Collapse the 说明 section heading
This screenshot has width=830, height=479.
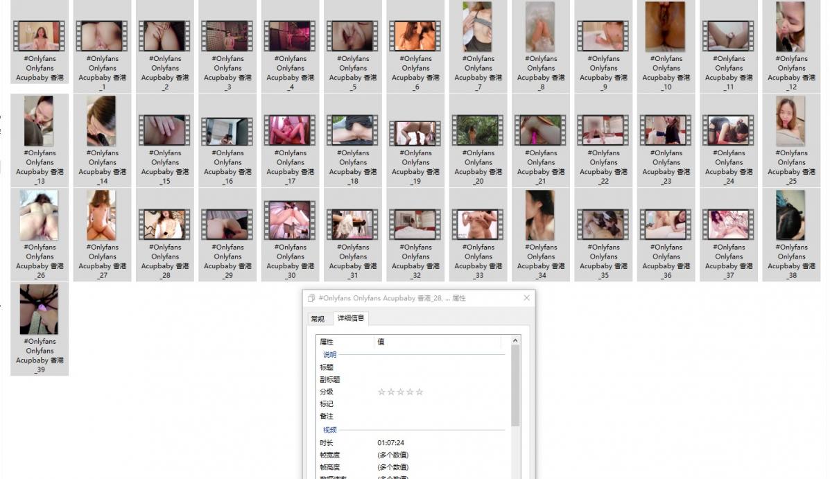329,355
